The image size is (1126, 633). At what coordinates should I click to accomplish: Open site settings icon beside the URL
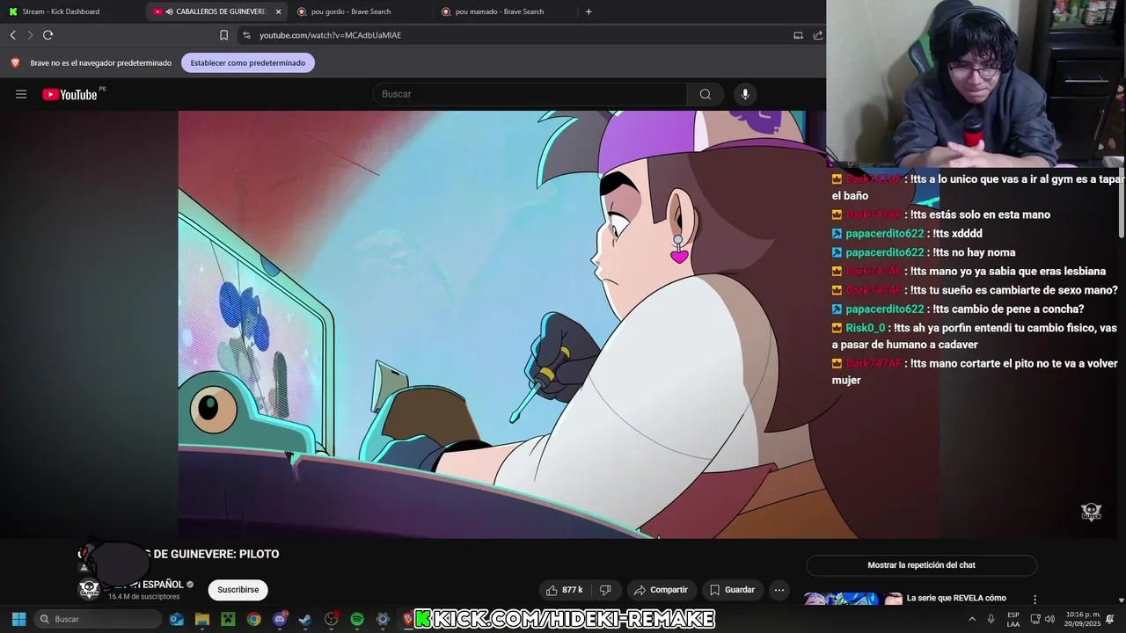(x=246, y=35)
